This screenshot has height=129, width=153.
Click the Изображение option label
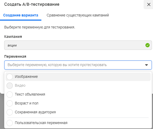tap(26, 77)
